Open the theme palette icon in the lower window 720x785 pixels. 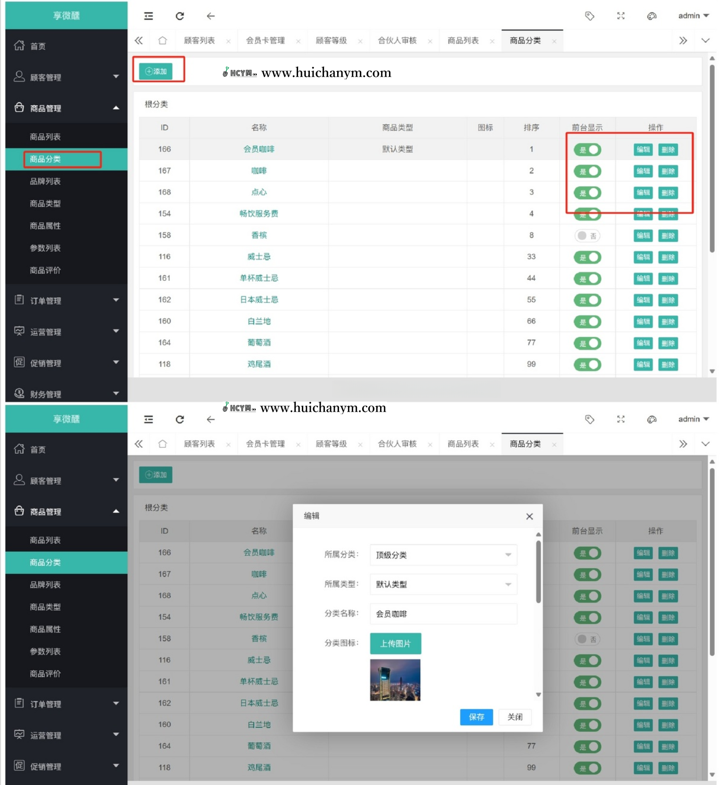652,419
